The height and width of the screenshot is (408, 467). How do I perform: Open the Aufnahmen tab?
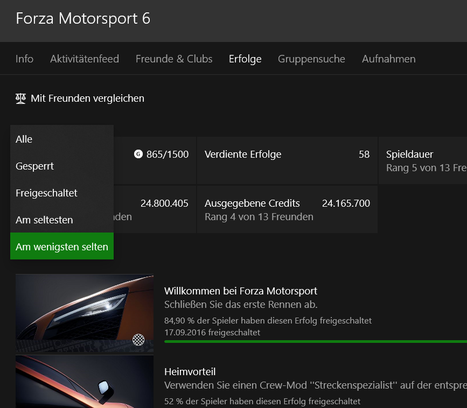(x=389, y=59)
